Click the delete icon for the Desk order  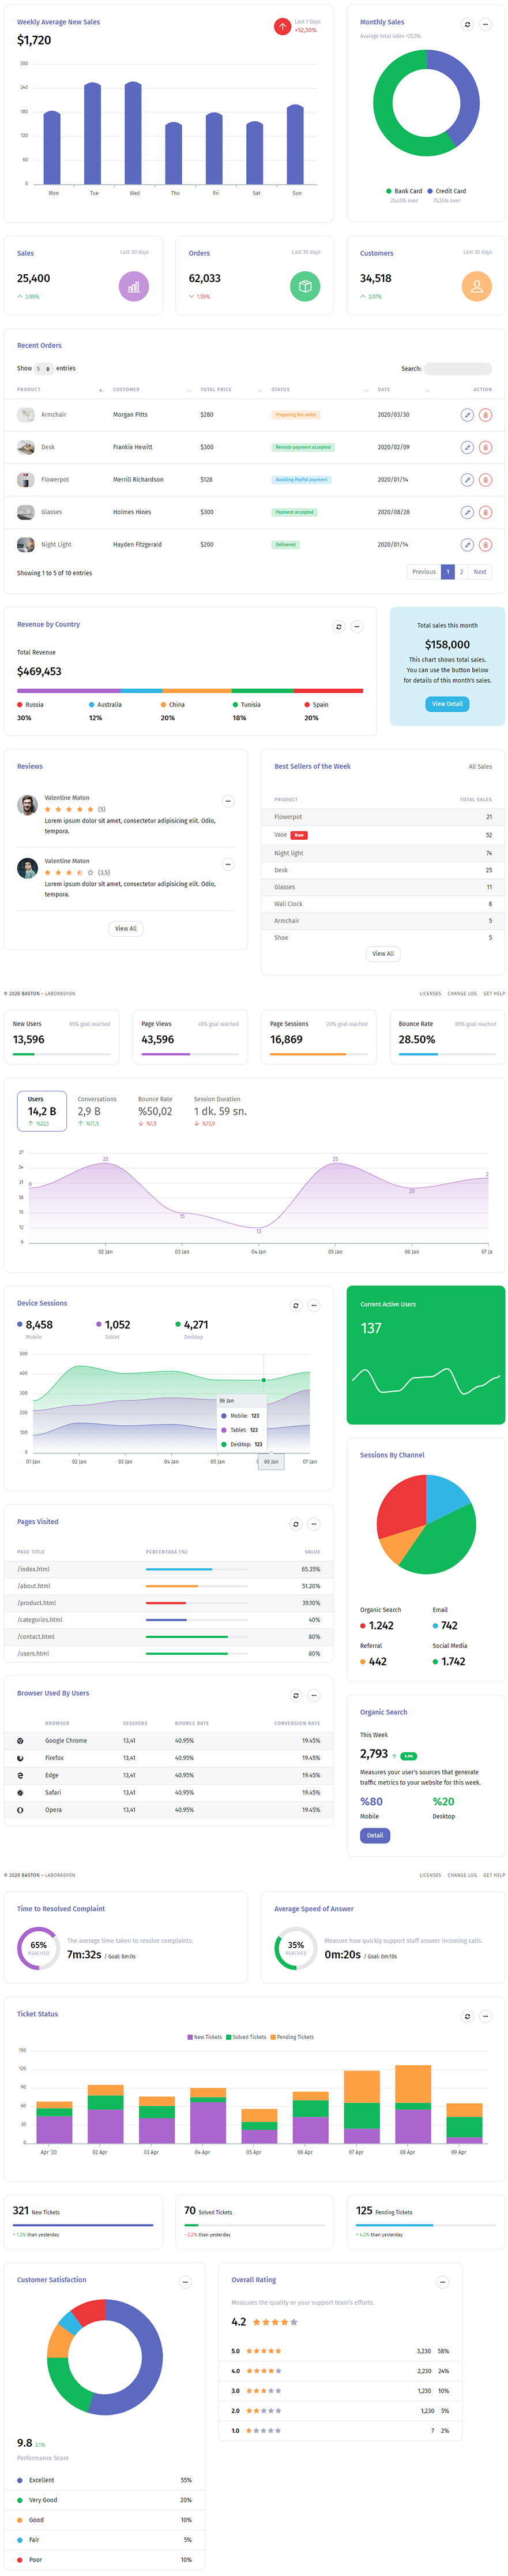[x=485, y=448]
